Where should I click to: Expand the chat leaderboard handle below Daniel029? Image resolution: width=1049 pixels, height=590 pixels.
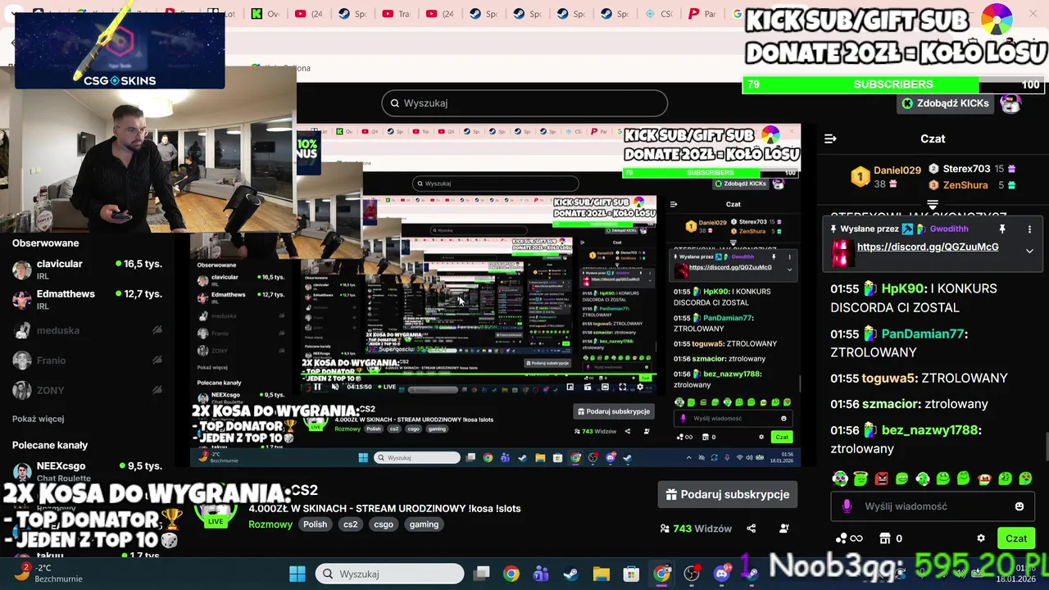click(933, 204)
